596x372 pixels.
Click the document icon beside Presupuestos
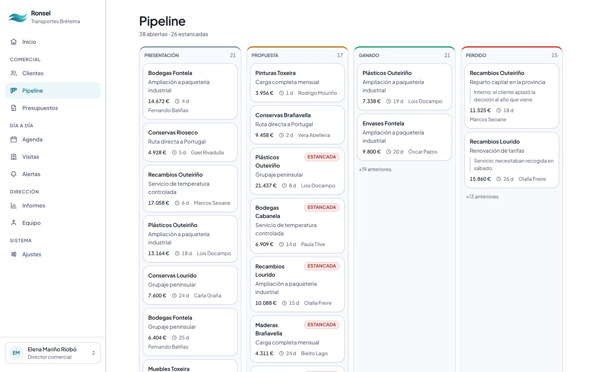14,108
